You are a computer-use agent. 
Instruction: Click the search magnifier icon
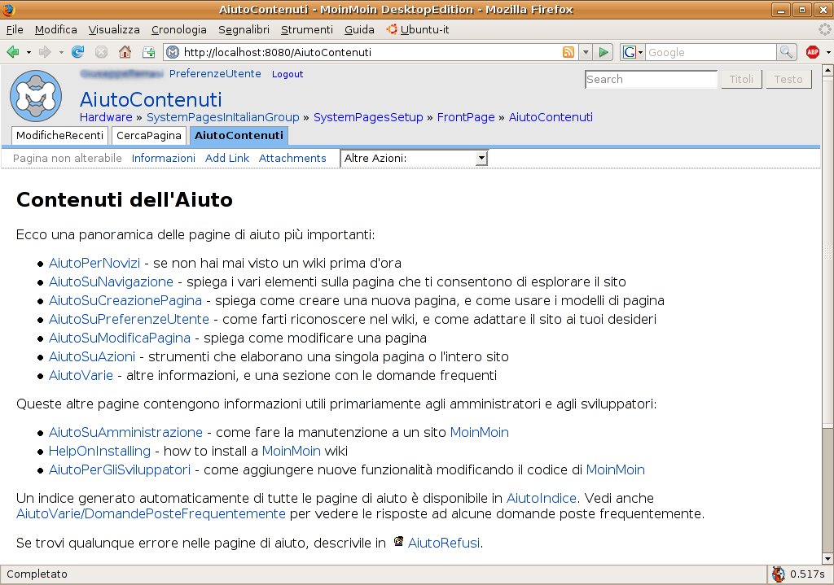[786, 52]
